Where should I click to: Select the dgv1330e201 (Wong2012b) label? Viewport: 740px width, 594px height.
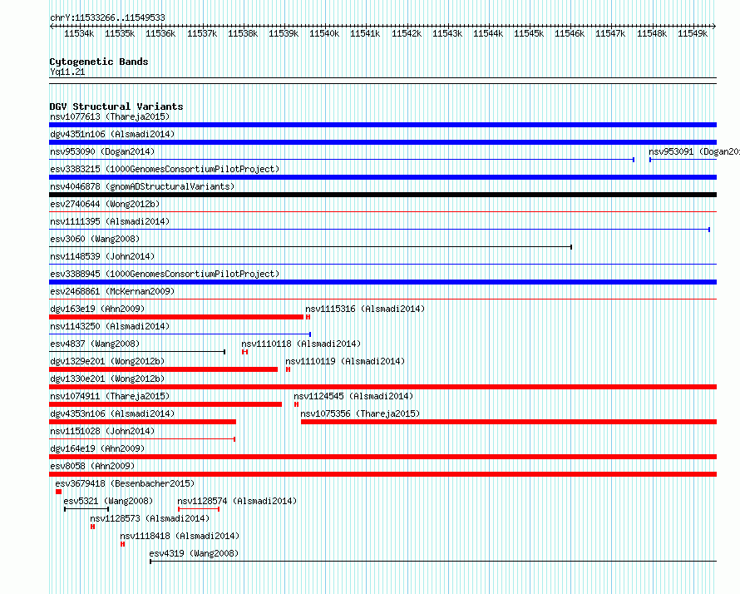pos(107,379)
